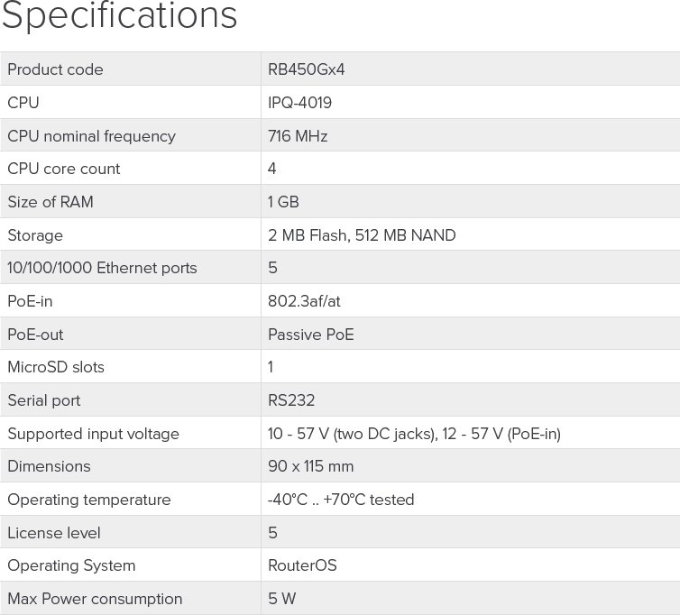Click the Operating temperature label
680x615 pixels.
[89, 500]
